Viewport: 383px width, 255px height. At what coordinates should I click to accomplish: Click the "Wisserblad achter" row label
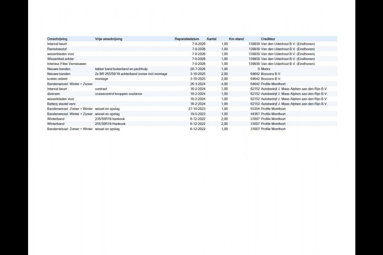60,59
